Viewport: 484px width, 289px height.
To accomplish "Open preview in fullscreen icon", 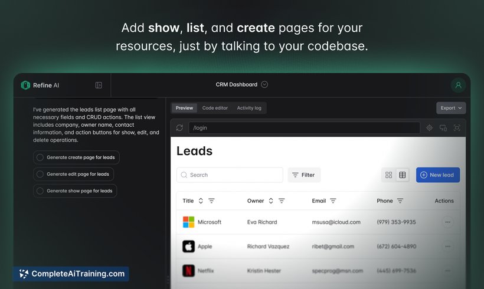I will click(x=457, y=127).
